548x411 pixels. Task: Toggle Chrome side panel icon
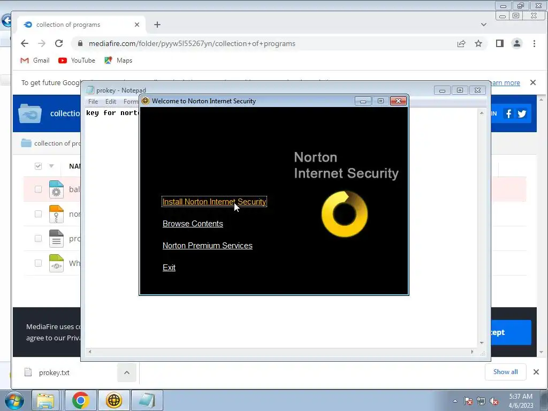[x=500, y=43]
